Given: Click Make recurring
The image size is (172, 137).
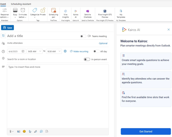Looking at the screenshot, I should point(79,51).
